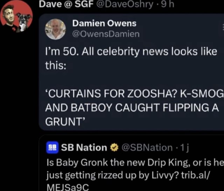Screen dimensions: 224x191
Task: Click the SB Nation logo icon
Action: [x=52, y=148]
